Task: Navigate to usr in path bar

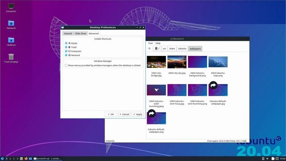Action: pyautogui.click(x=164, y=49)
